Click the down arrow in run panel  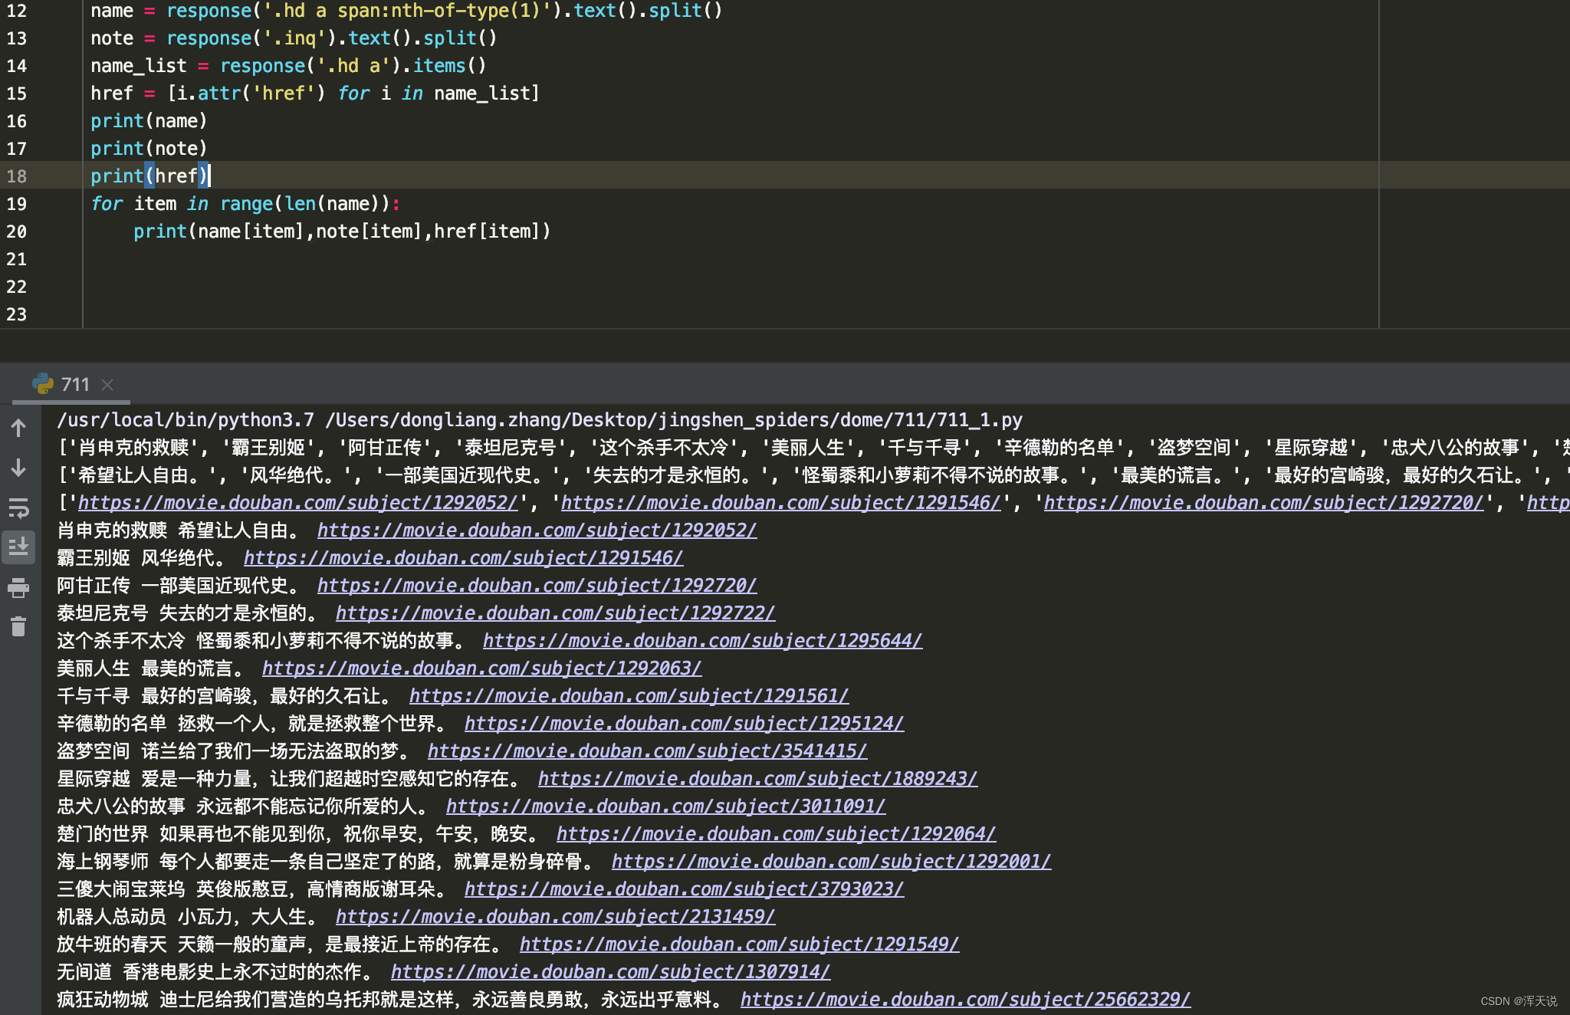(18, 468)
